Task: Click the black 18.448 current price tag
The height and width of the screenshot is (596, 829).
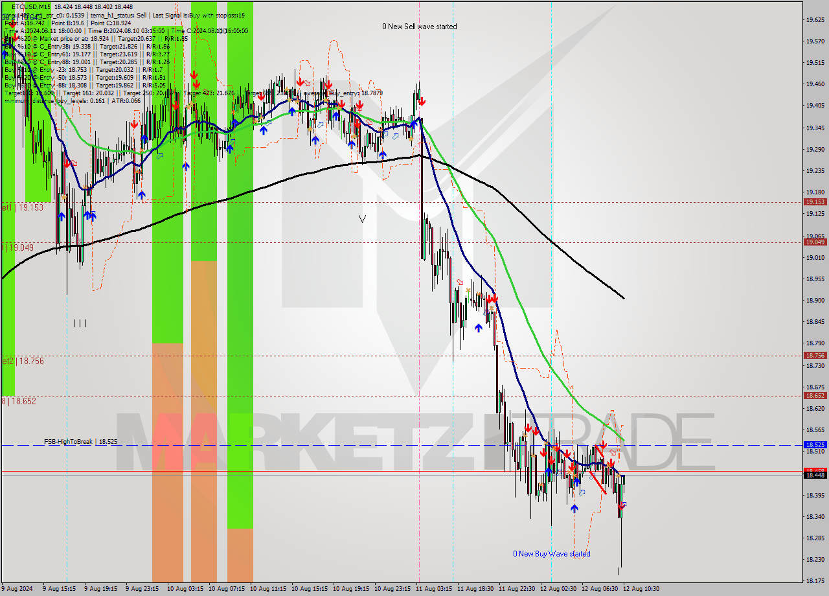Action: point(815,475)
